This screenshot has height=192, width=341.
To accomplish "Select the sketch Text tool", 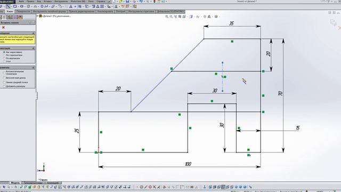I will (71, 6).
